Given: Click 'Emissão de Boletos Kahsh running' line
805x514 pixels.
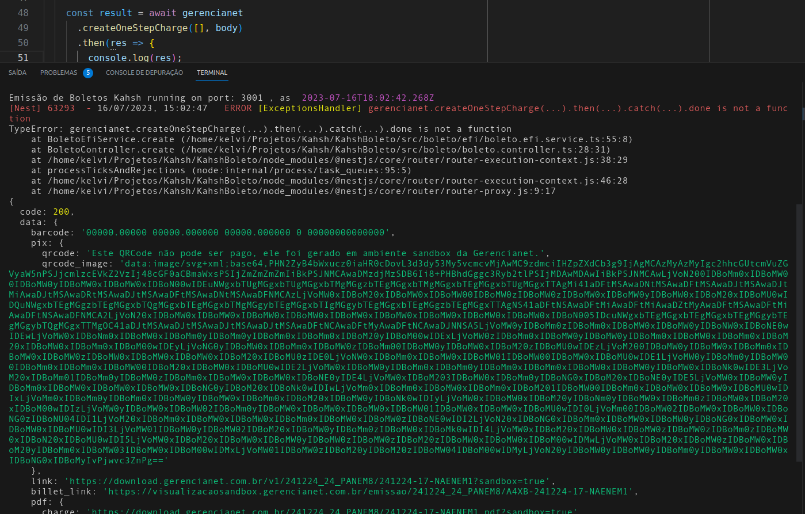Looking at the screenshot, I should click(222, 98).
